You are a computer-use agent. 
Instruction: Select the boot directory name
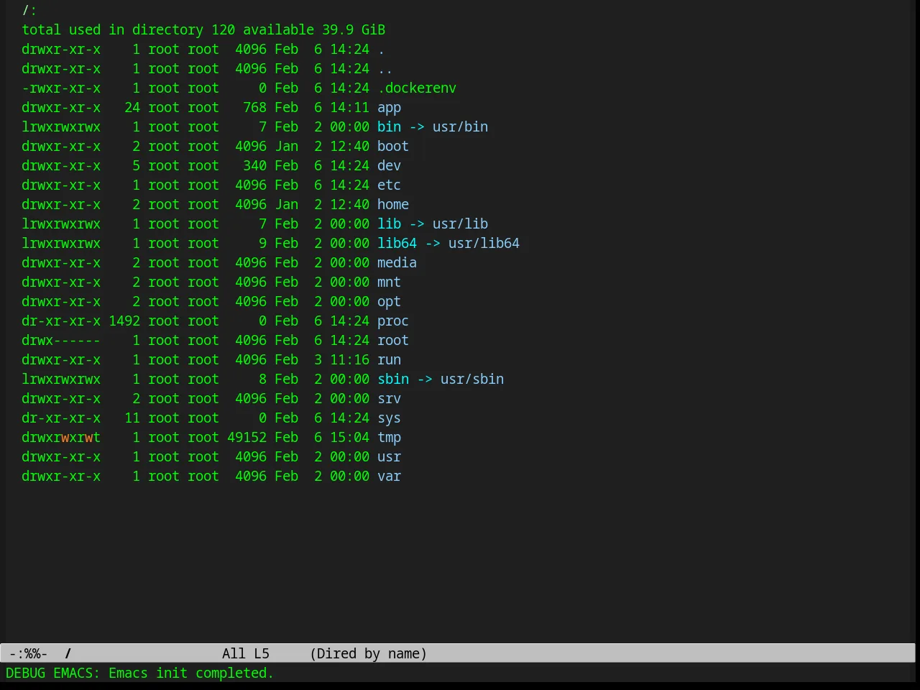pos(393,147)
